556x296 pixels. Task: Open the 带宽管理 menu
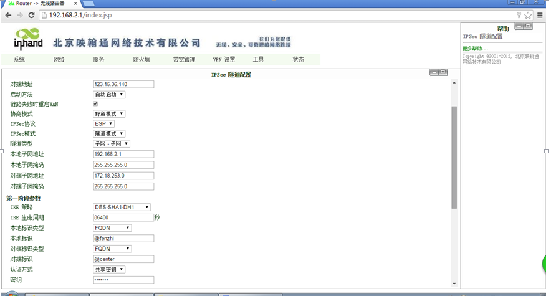coord(184,60)
